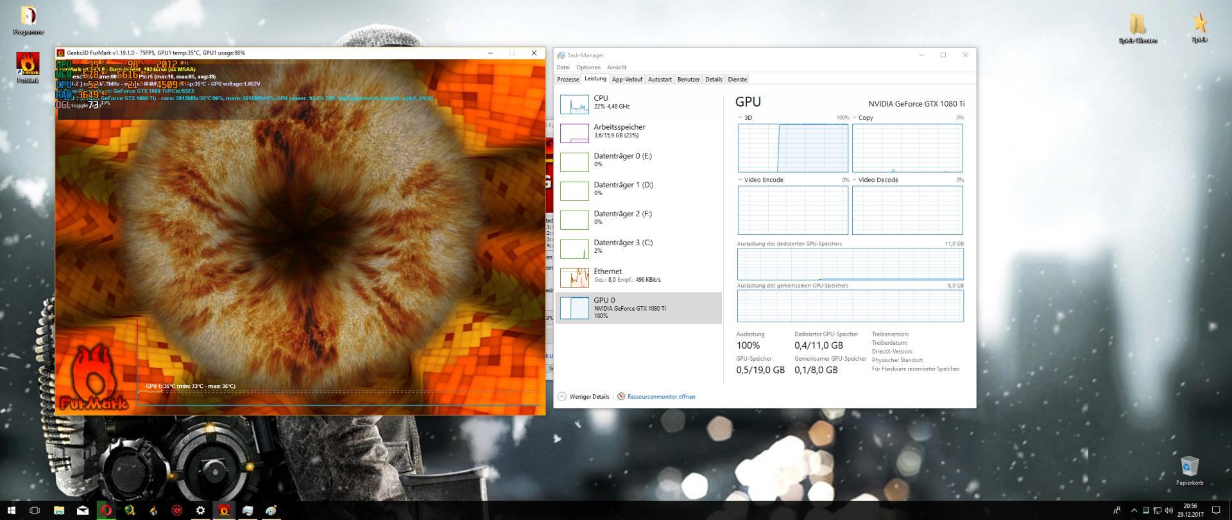Switch to FurMark in the taskbar
Viewport: 1232px width, 520px height.
[224, 510]
